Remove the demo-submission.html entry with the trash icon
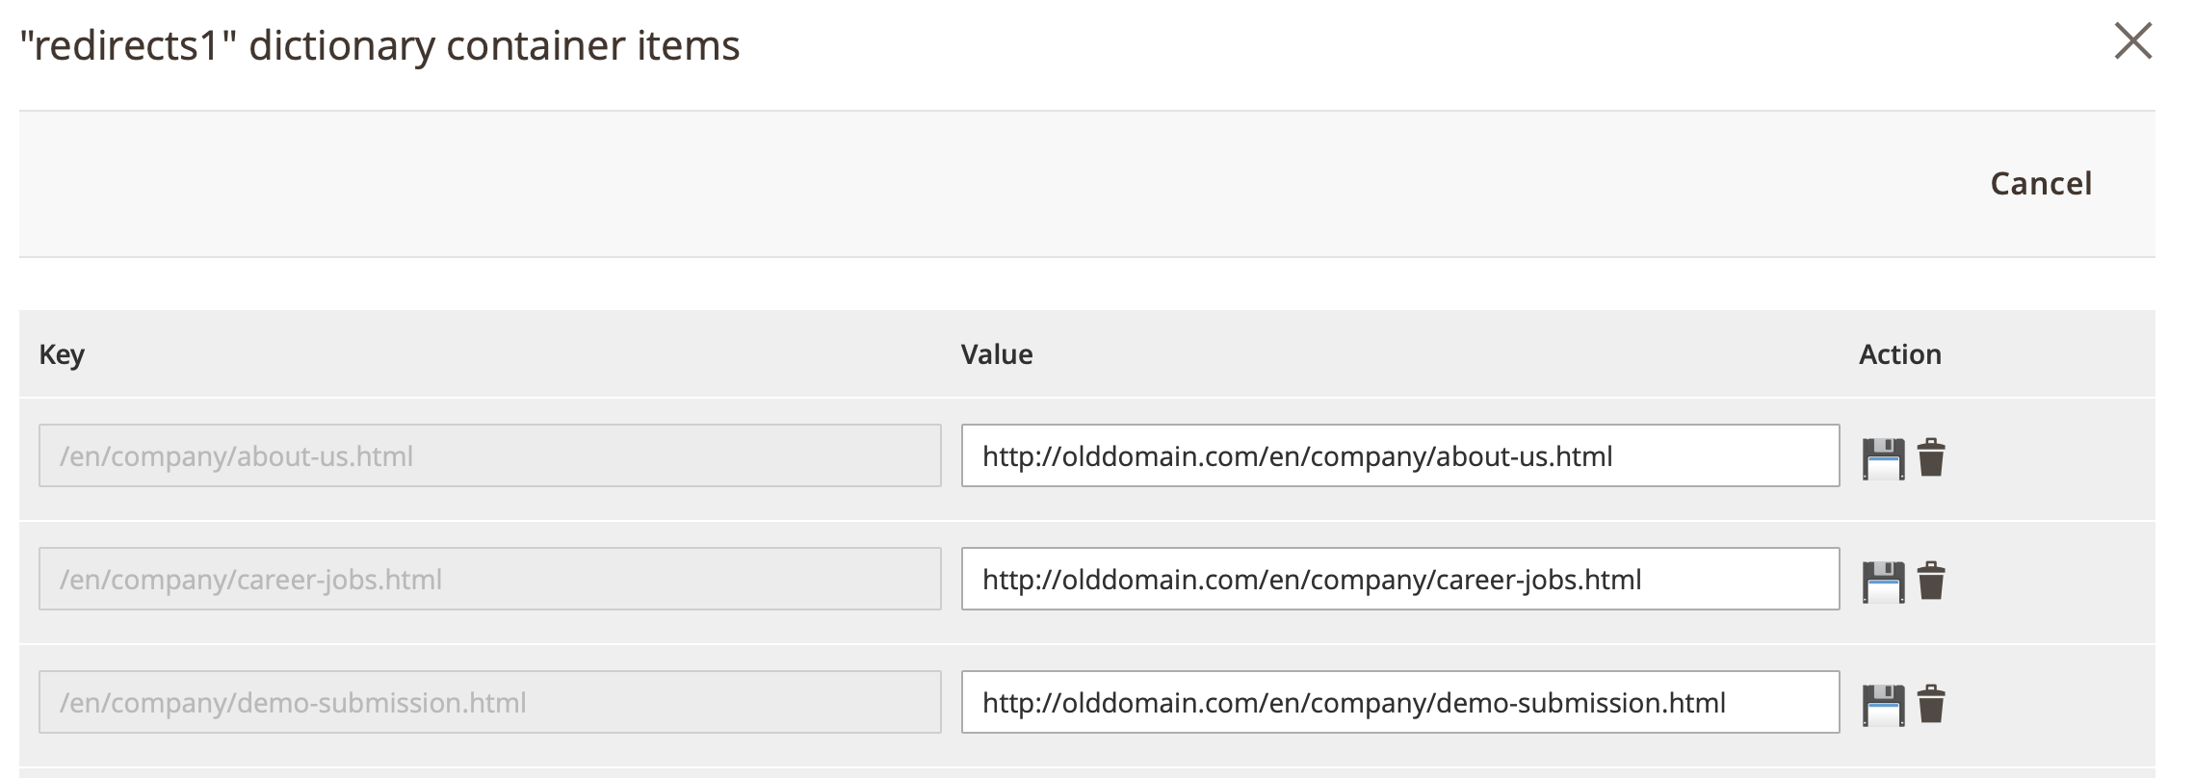This screenshot has height=778, width=2194. [x=1931, y=704]
